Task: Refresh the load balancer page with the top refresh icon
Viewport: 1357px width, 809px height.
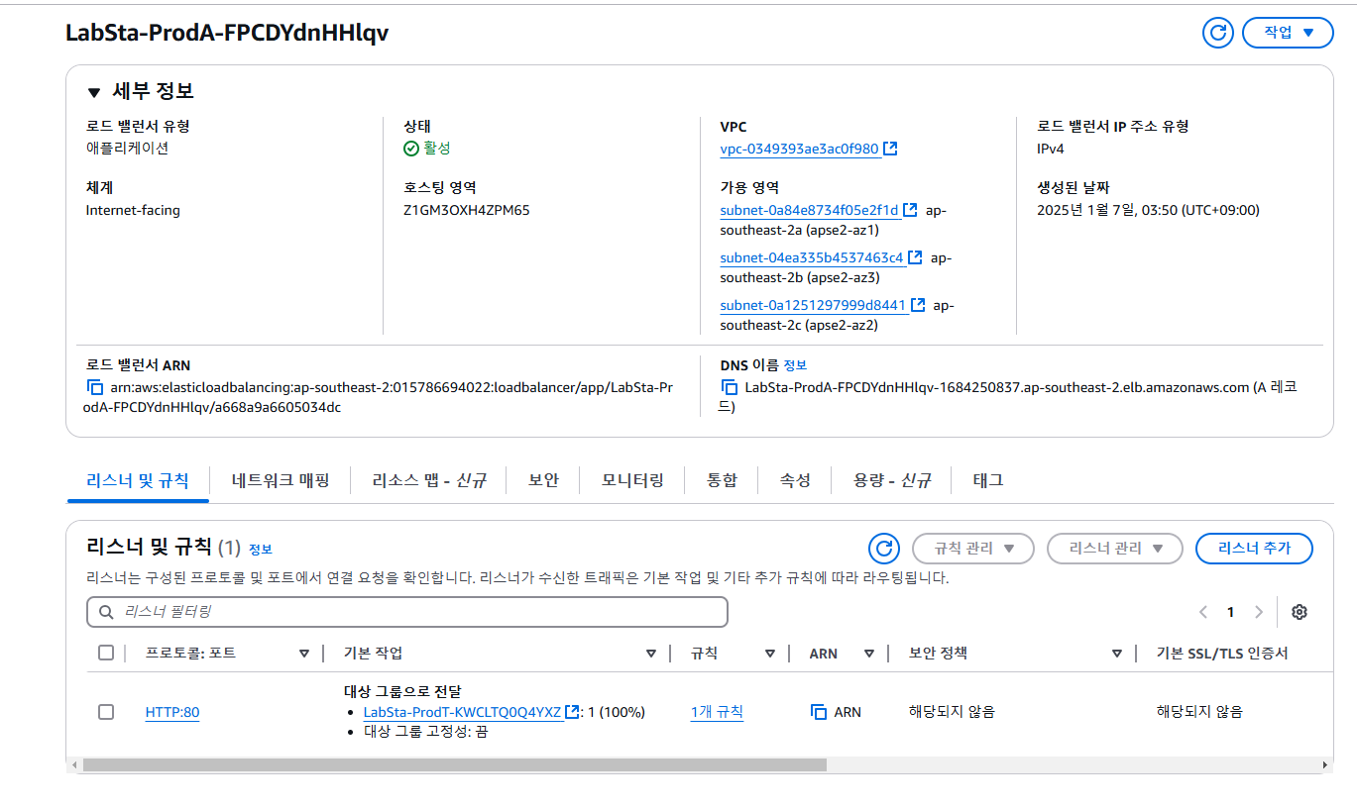Action: point(1218,33)
